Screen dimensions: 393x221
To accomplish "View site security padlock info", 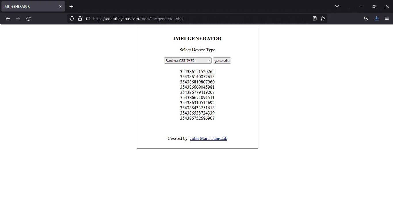I will 80,18.
